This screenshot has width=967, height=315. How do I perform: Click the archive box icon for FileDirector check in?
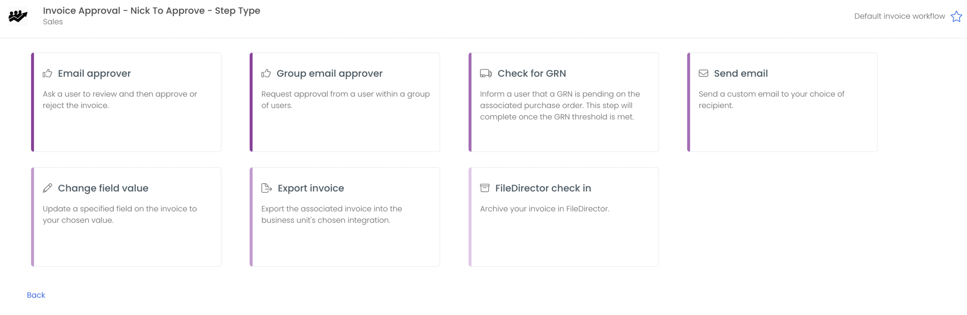tap(485, 188)
